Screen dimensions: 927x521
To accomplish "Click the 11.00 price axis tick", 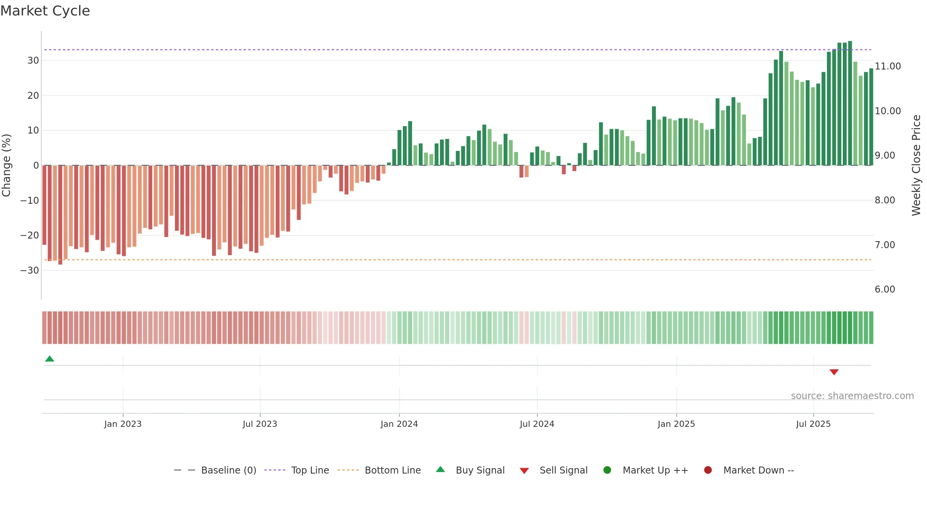I will coord(888,66).
